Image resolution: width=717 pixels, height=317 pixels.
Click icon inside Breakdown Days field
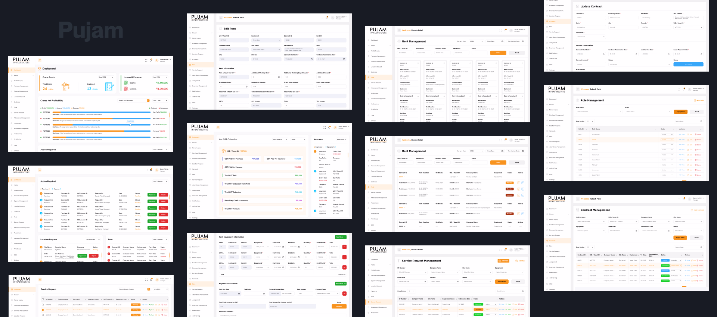[x=246, y=87]
